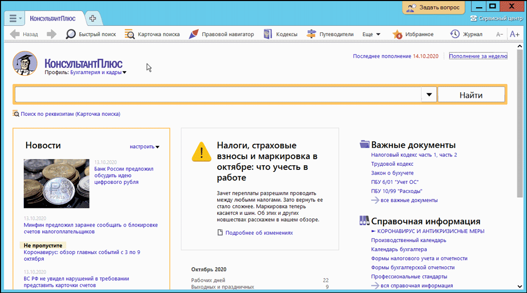Click scrollbar down arrow

coord(520,286)
